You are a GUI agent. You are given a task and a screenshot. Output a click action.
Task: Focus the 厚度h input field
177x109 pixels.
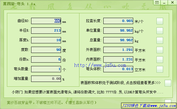tap(46, 40)
